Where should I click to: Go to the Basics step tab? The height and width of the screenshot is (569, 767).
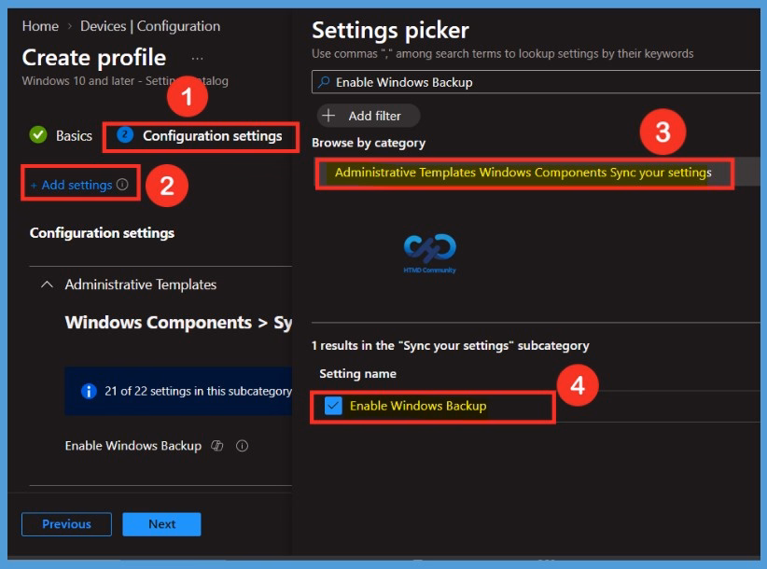[x=61, y=135]
